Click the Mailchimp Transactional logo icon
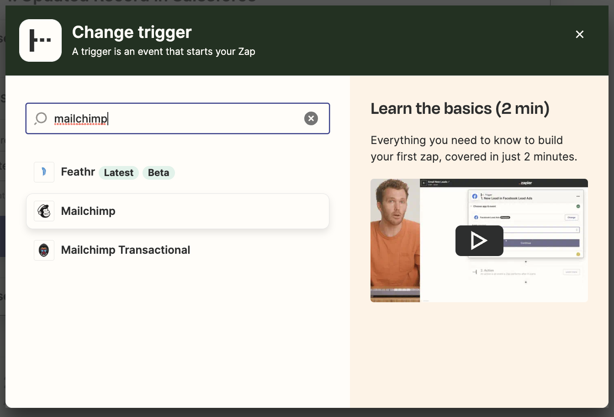The image size is (614, 417). (44, 250)
